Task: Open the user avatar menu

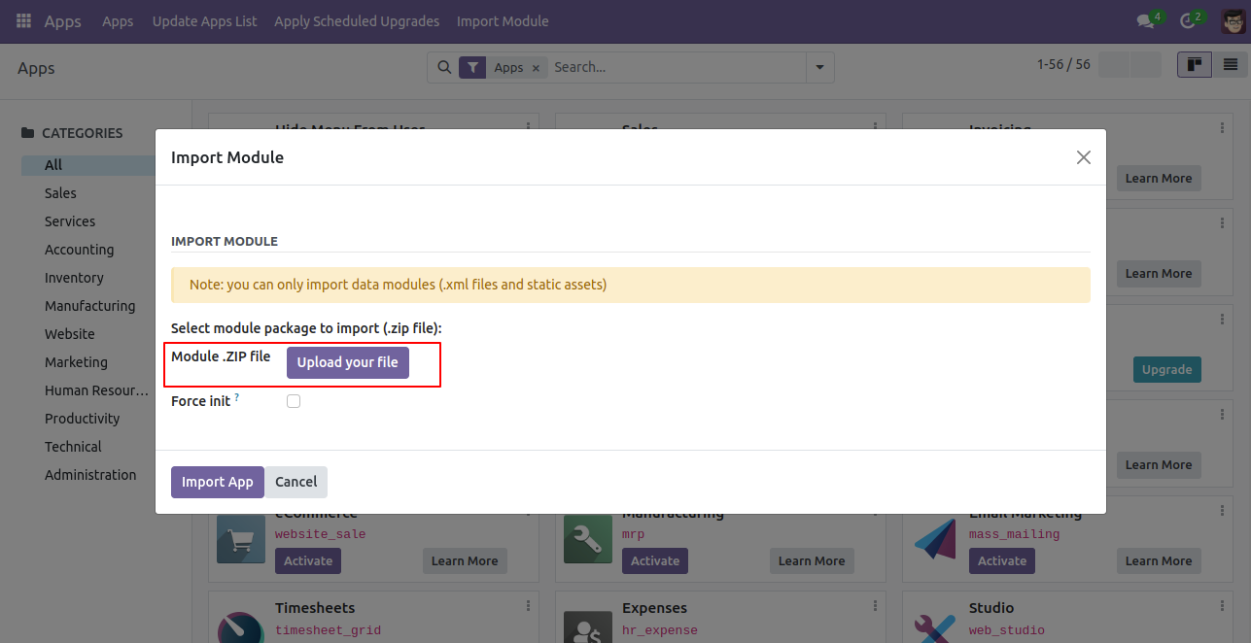Action: pyautogui.click(x=1234, y=20)
